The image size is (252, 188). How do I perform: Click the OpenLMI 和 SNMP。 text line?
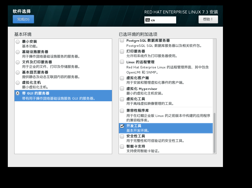point(142,72)
